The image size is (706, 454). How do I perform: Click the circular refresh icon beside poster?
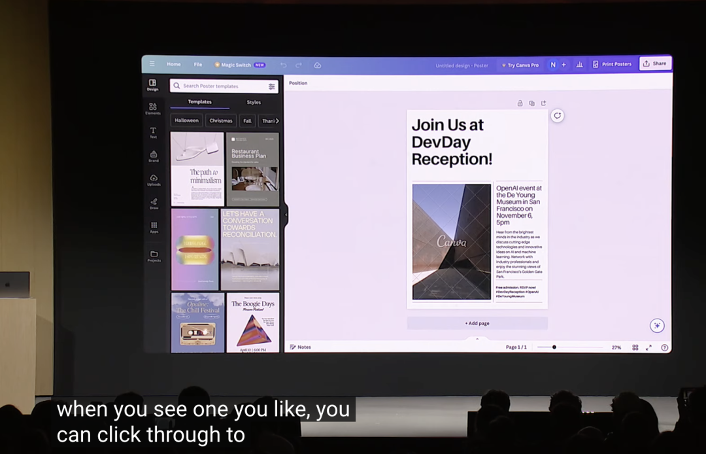point(558,116)
